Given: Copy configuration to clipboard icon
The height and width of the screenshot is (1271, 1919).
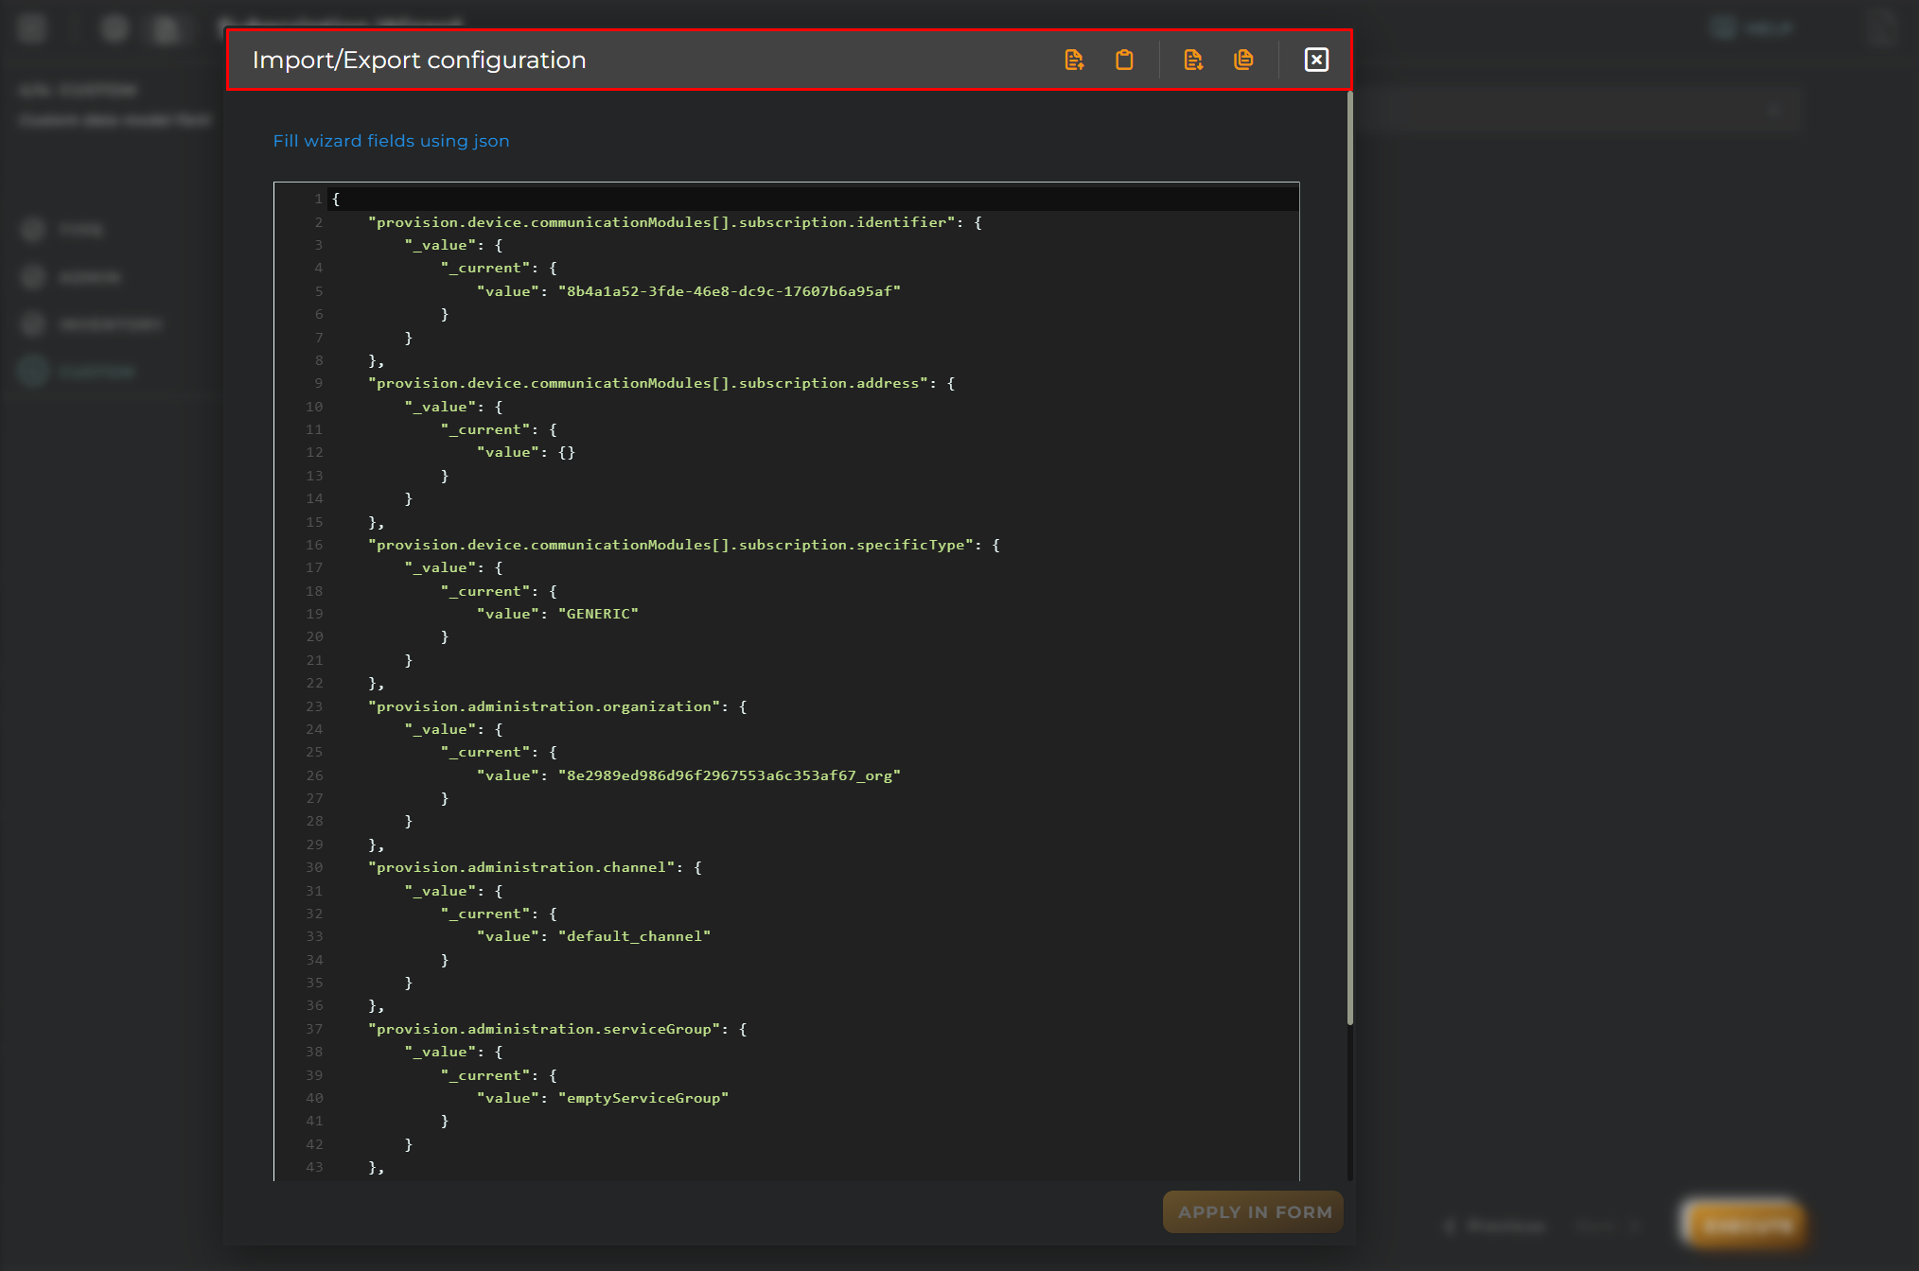Looking at the screenshot, I should click(x=1243, y=60).
